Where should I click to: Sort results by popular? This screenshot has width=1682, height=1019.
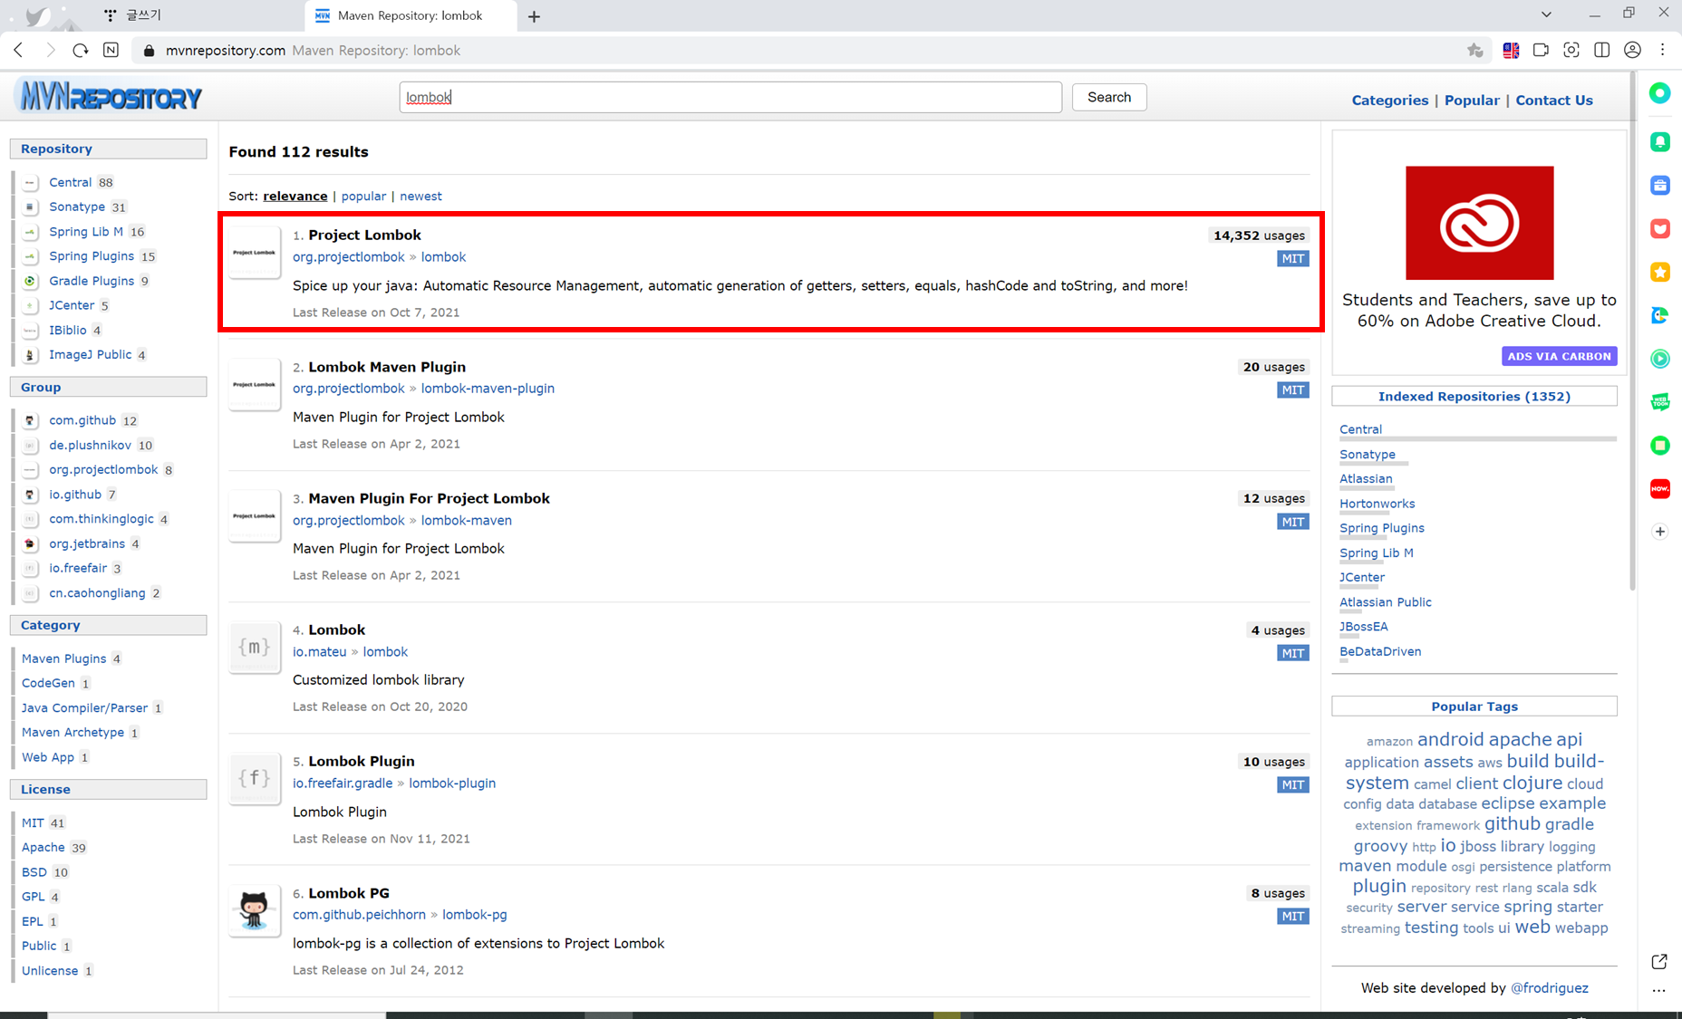(x=363, y=196)
